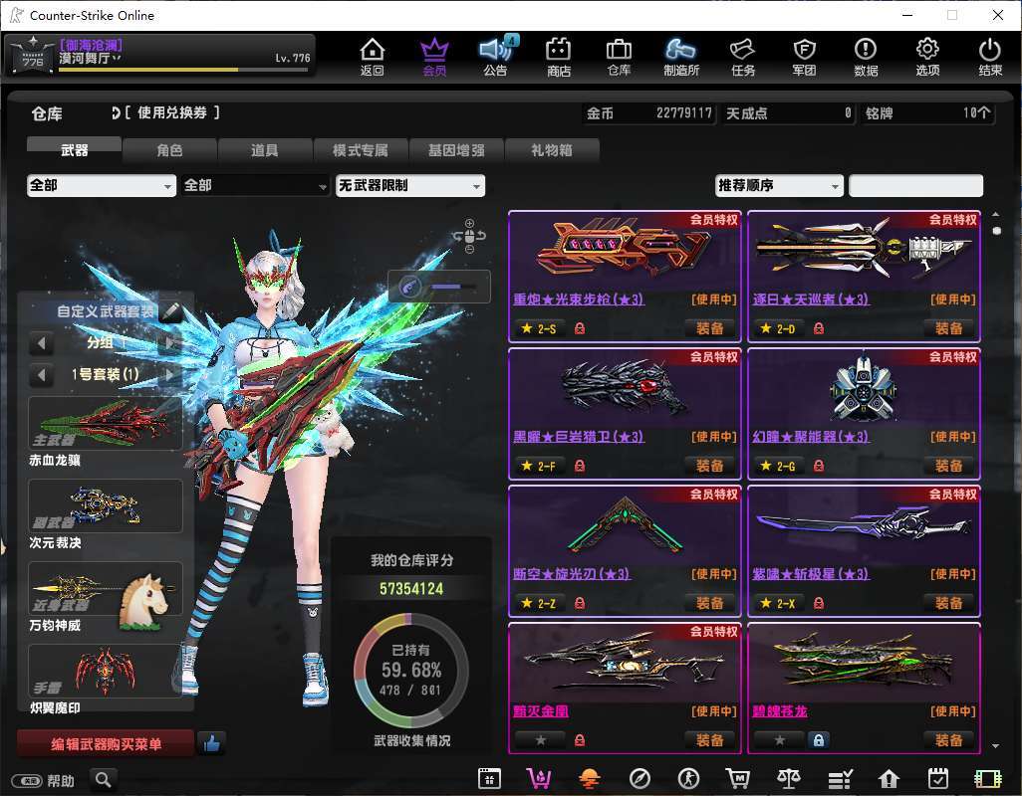Open the 制造所 crafting workshop icon
The image size is (1022, 796).
click(x=680, y=57)
